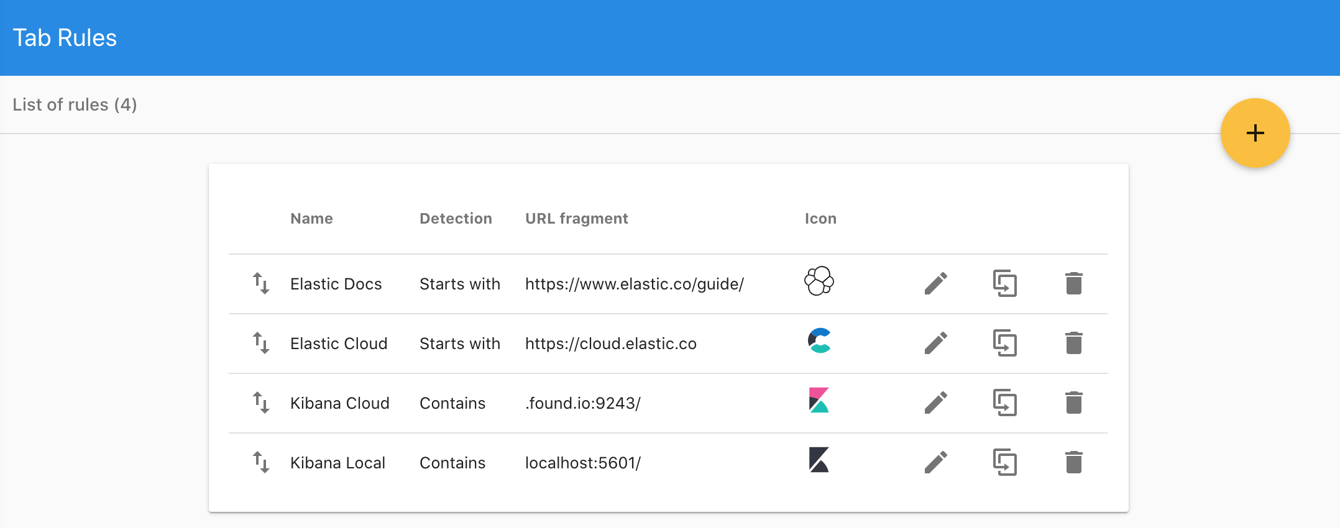Viewport: 1340px width, 528px height.
Task: Click the https://www.elastic.co/guide/ URL cell
Action: [x=635, y=284]
